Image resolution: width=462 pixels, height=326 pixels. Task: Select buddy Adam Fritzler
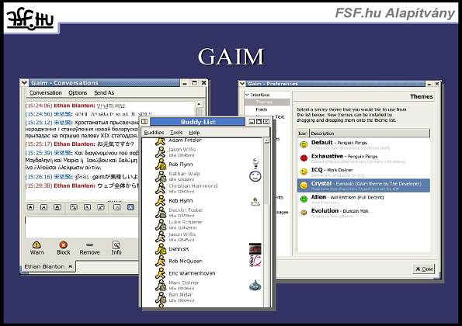[x=185, y=140]
